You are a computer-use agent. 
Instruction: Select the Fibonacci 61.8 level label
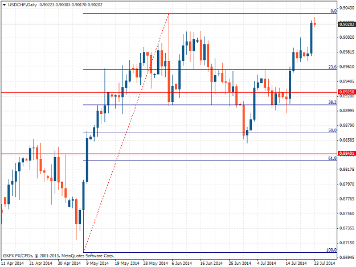click(333, 158)
